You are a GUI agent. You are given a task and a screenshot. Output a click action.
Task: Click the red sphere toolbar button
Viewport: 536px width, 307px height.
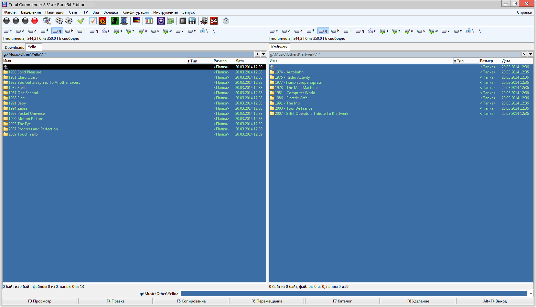(35, 21)
